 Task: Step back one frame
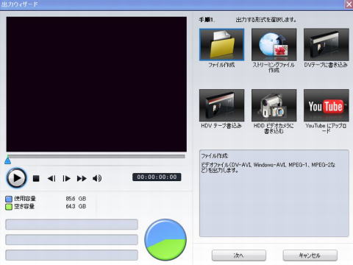point(51,178)
